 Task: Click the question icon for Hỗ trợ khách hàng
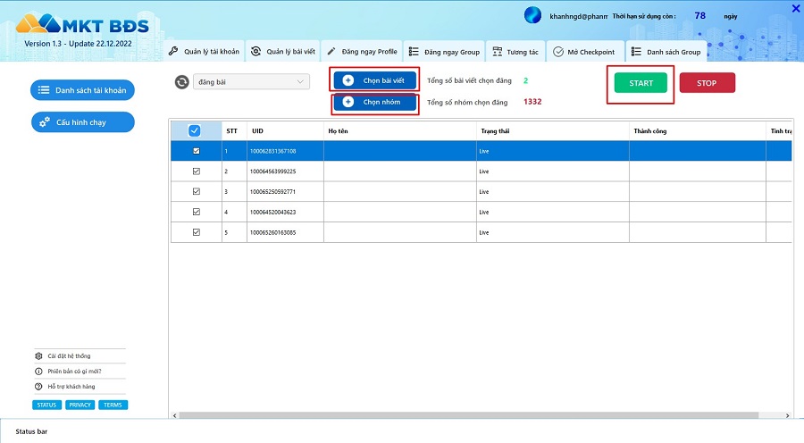(38, 387)
